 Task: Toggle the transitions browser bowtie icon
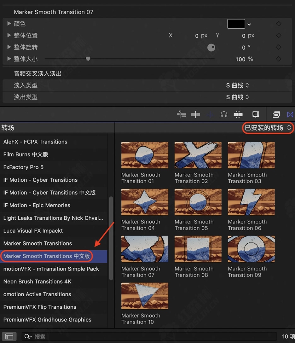[x=290, y=114]
